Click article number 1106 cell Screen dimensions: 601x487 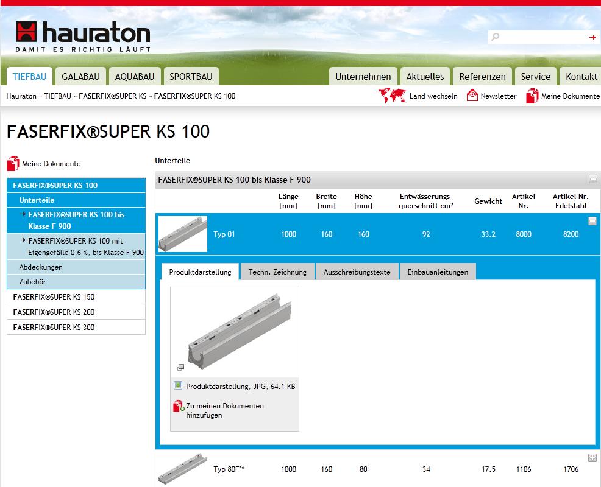pos(523,469)
